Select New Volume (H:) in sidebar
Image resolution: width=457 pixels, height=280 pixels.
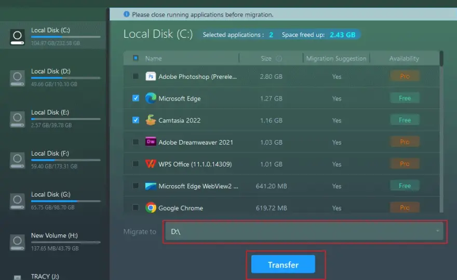tap(53, 242)
